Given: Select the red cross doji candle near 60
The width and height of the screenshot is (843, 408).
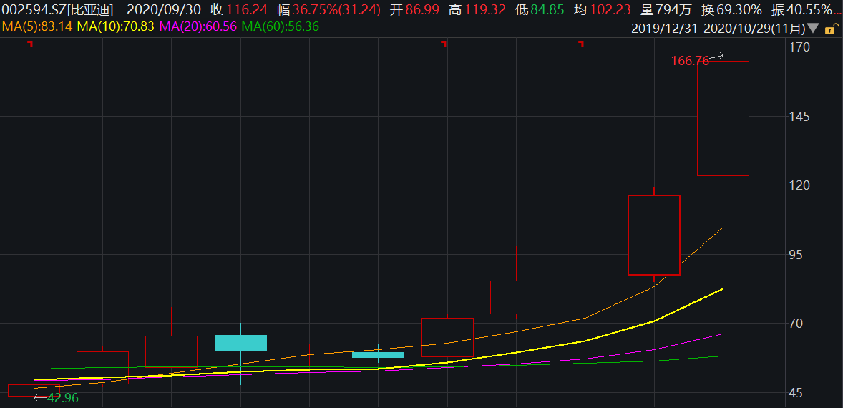Looking at the screenshot, I should 309,351.
